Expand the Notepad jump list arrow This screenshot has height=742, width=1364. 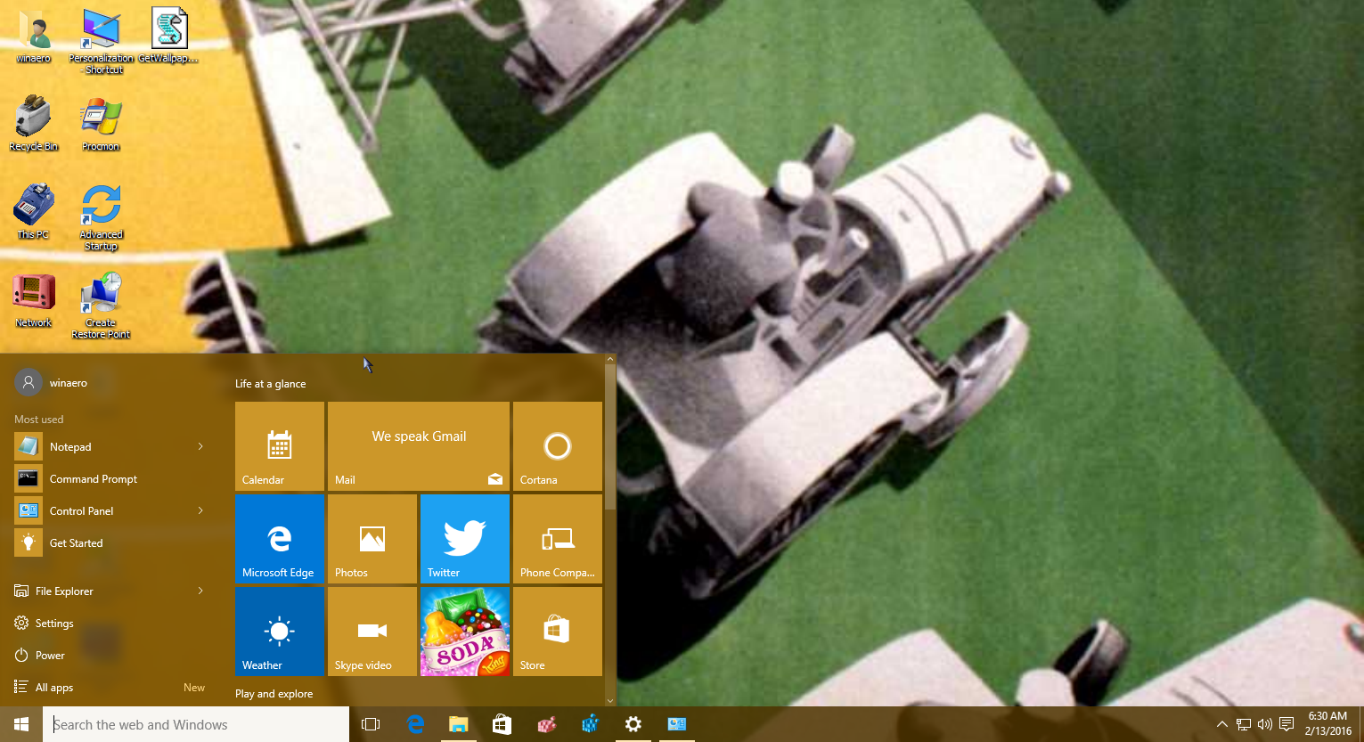point(200,446)
